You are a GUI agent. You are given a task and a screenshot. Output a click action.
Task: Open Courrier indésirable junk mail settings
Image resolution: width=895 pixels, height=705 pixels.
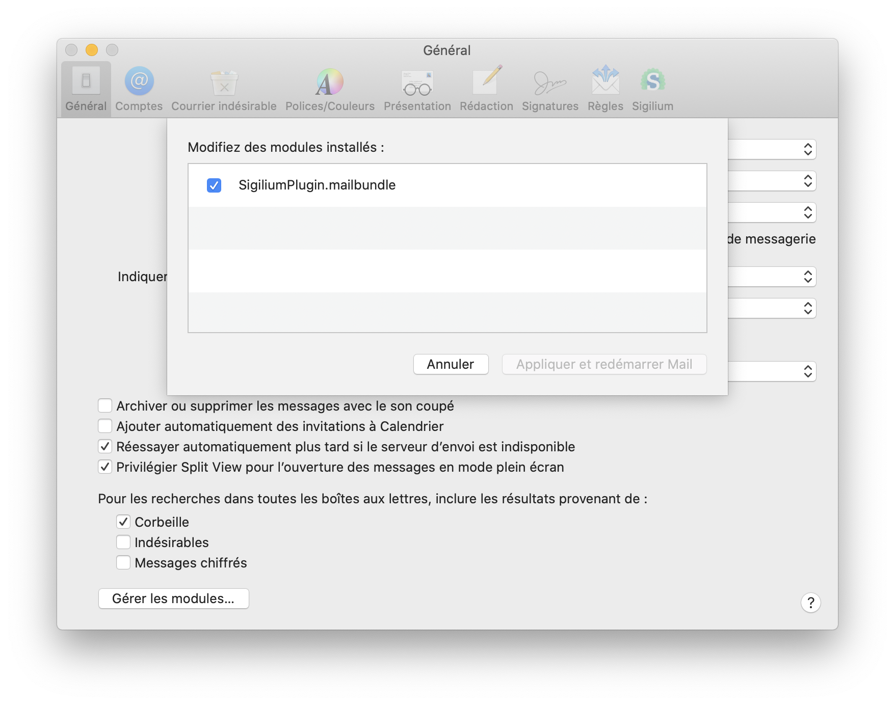224,90
